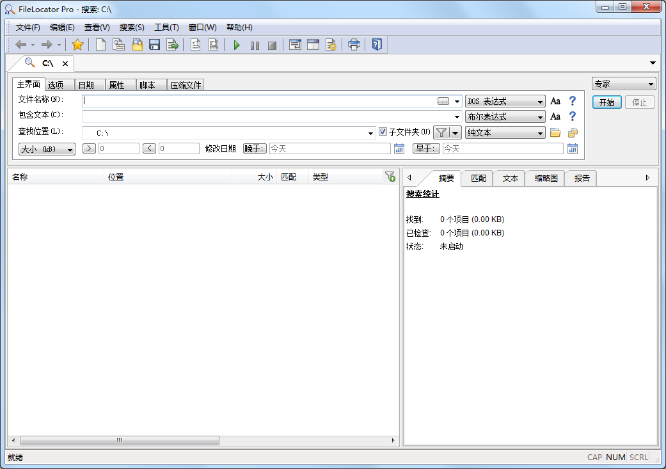Image resolution: width=666 pixels, height=469 pixels.
Task: Toggle the 子文件夹 checkbox
Action: [x=383, y=132]
